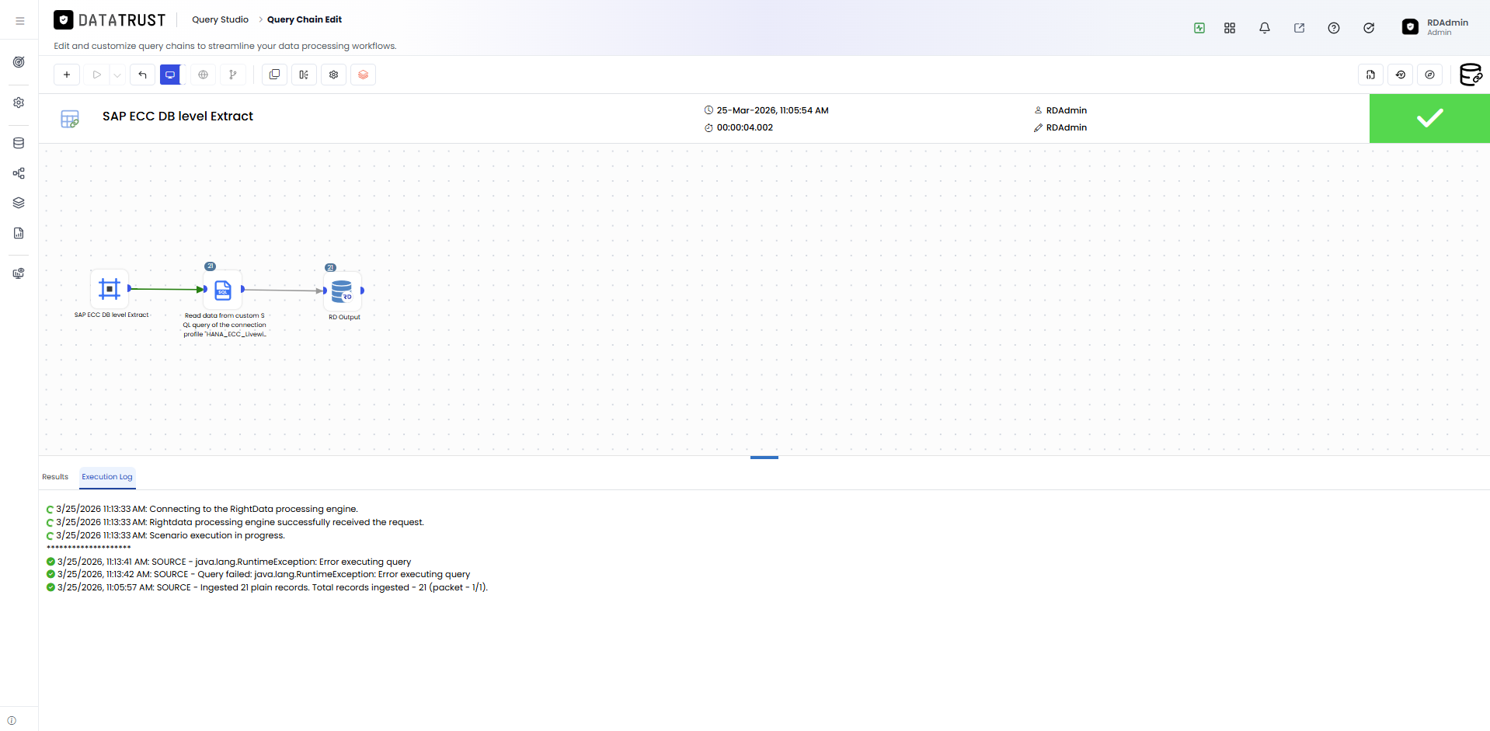
Task: Open the RDAdmin user profile menu
Action: coord(1436,27)
